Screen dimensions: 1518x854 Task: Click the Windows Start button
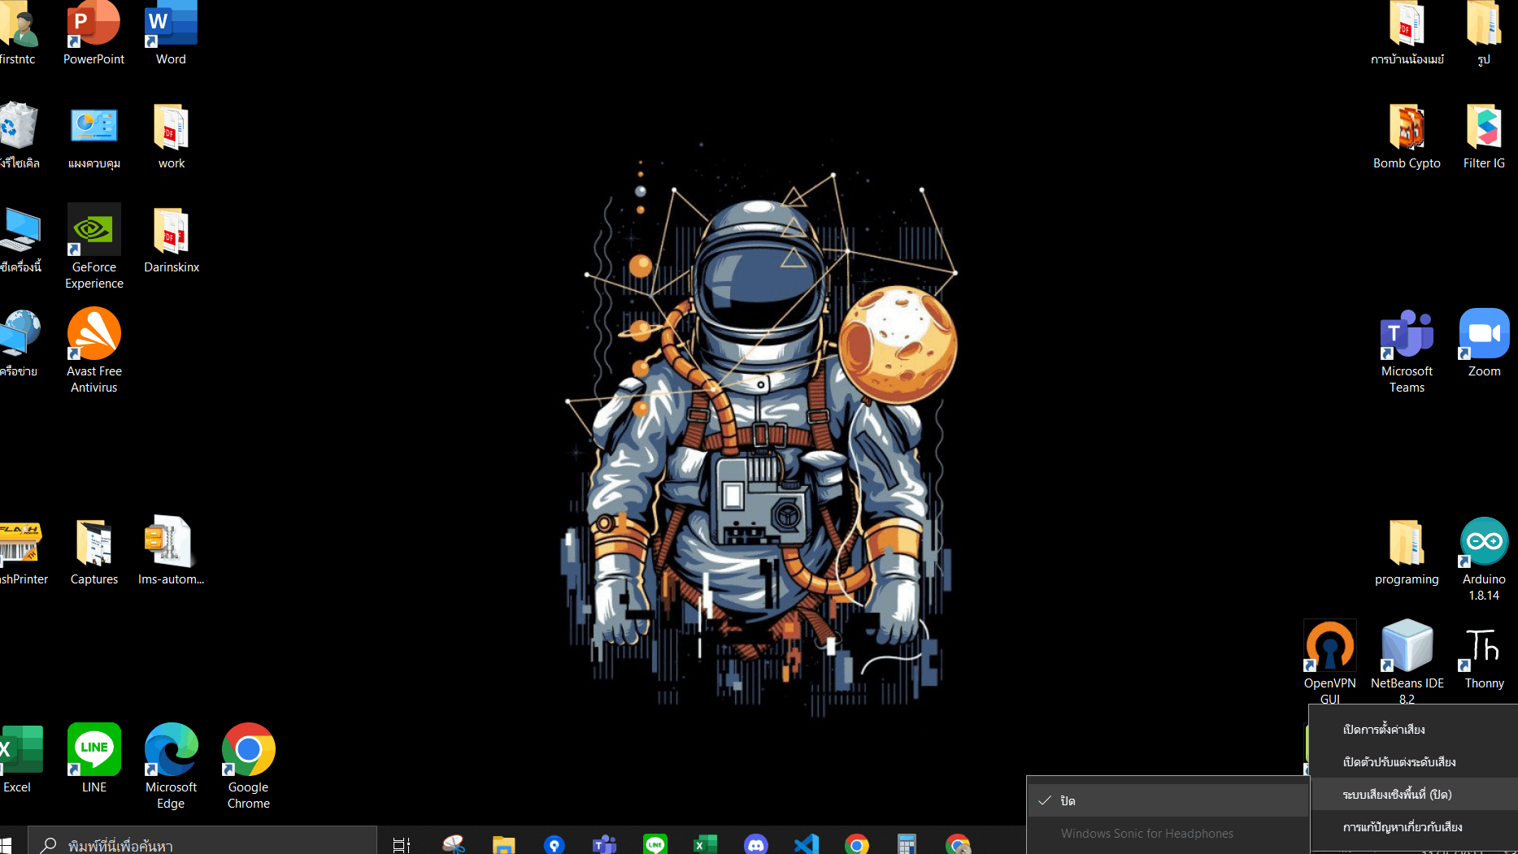pyautogui.click(x=7, y=844)
